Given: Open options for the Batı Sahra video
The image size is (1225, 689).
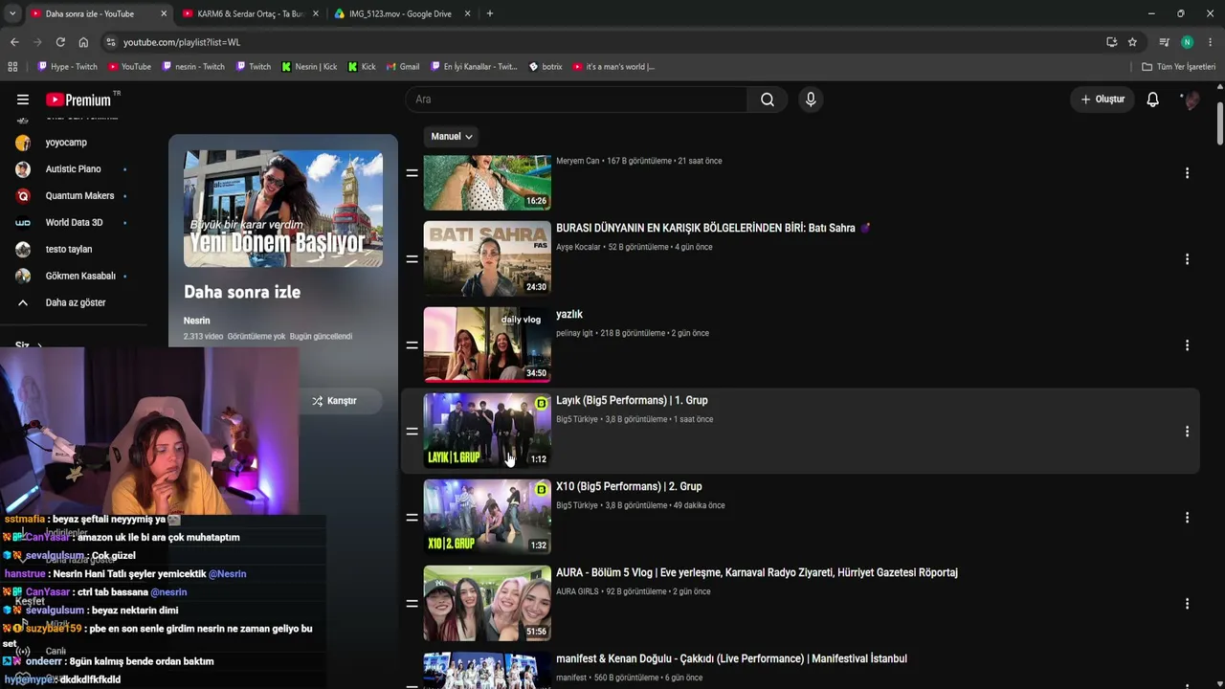Looking at the screenshot, I should pos(1187,259).
